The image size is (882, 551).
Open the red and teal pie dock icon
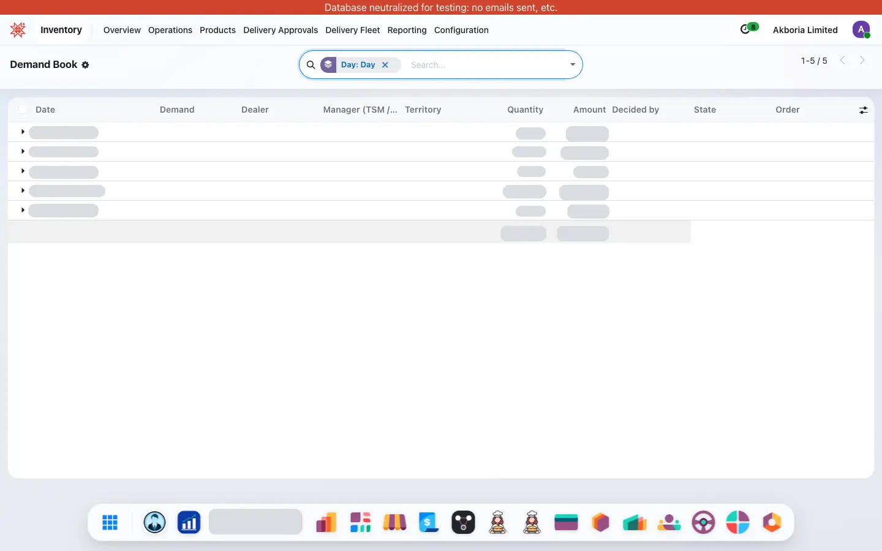coord(738,522)
